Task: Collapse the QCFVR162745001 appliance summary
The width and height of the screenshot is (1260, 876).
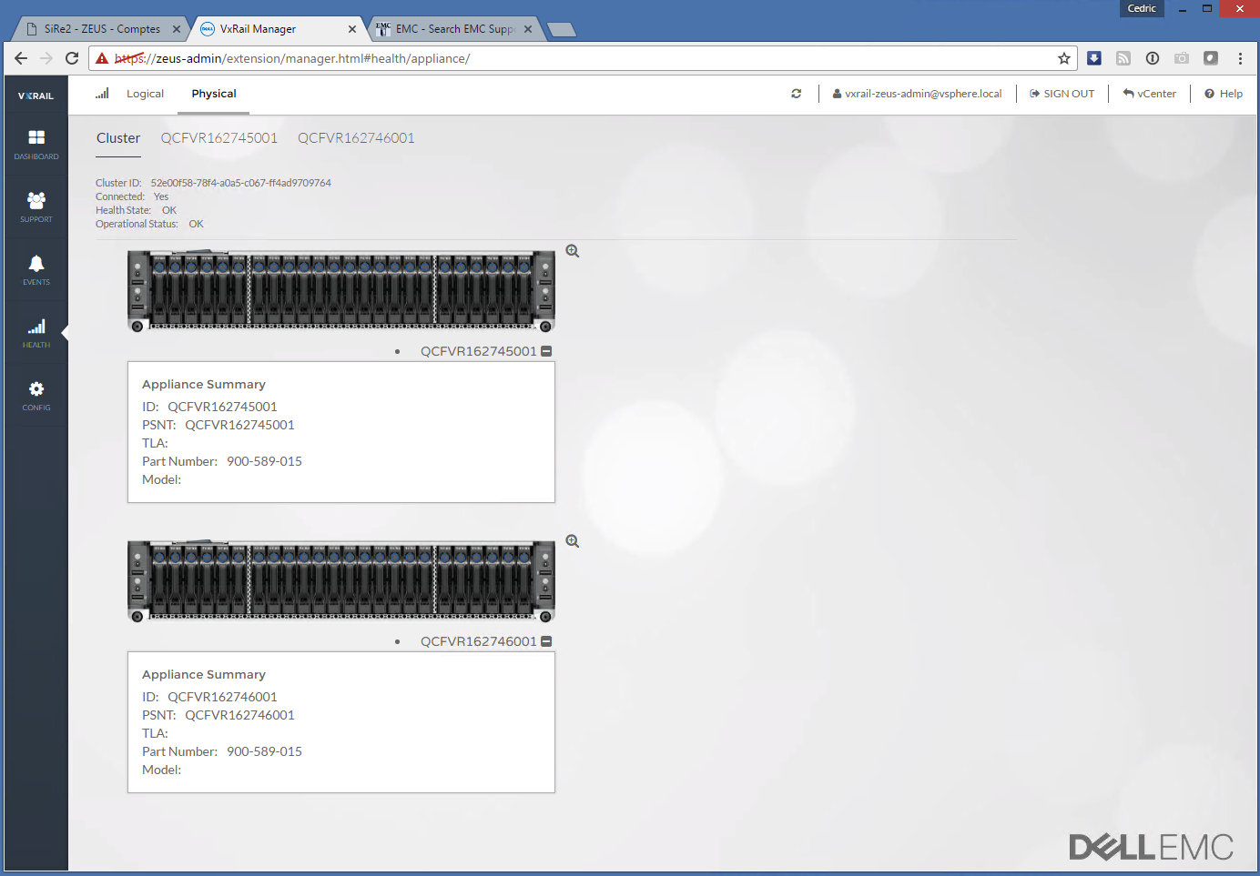Action: [546, 351]
